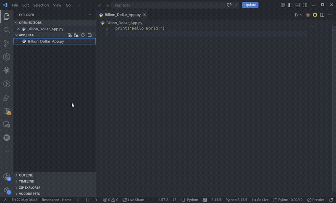Open notifications bell in status bar

tap(331, 200)
